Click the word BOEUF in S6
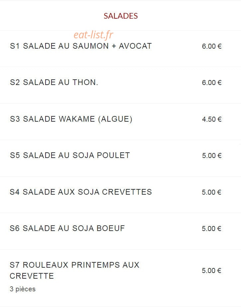 tap(111, 228)
